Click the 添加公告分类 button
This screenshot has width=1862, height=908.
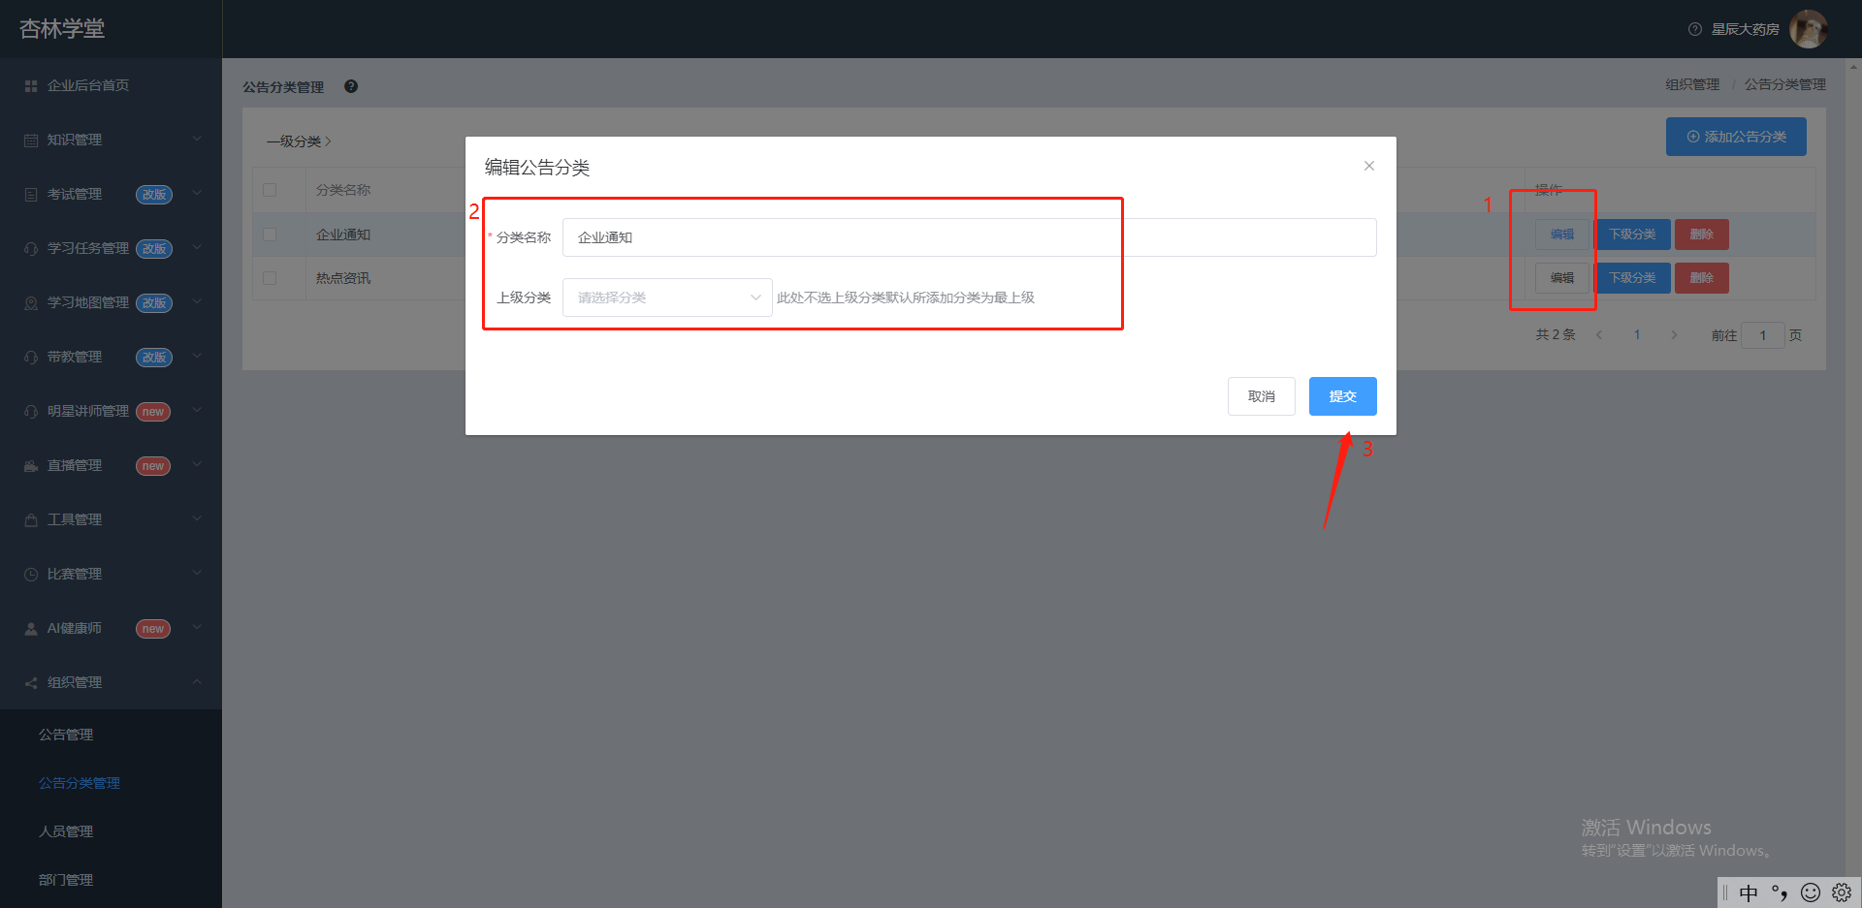pyautogui.click(x=1736, y=137)
